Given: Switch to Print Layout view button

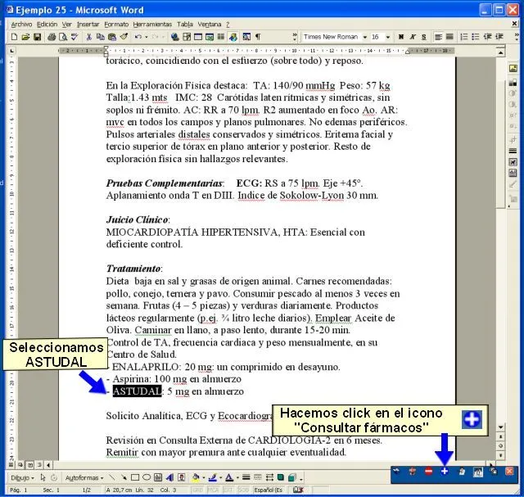Looking at the screenshot, I should pos(30,465).
